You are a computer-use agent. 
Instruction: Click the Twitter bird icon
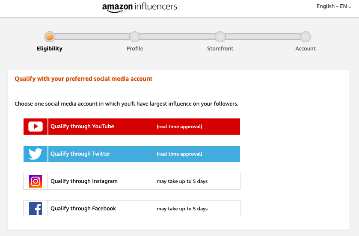click(36, 154)
